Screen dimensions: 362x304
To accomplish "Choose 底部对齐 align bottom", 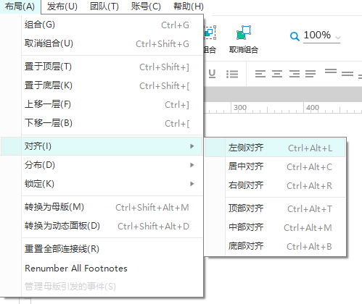I will [275, 246].
